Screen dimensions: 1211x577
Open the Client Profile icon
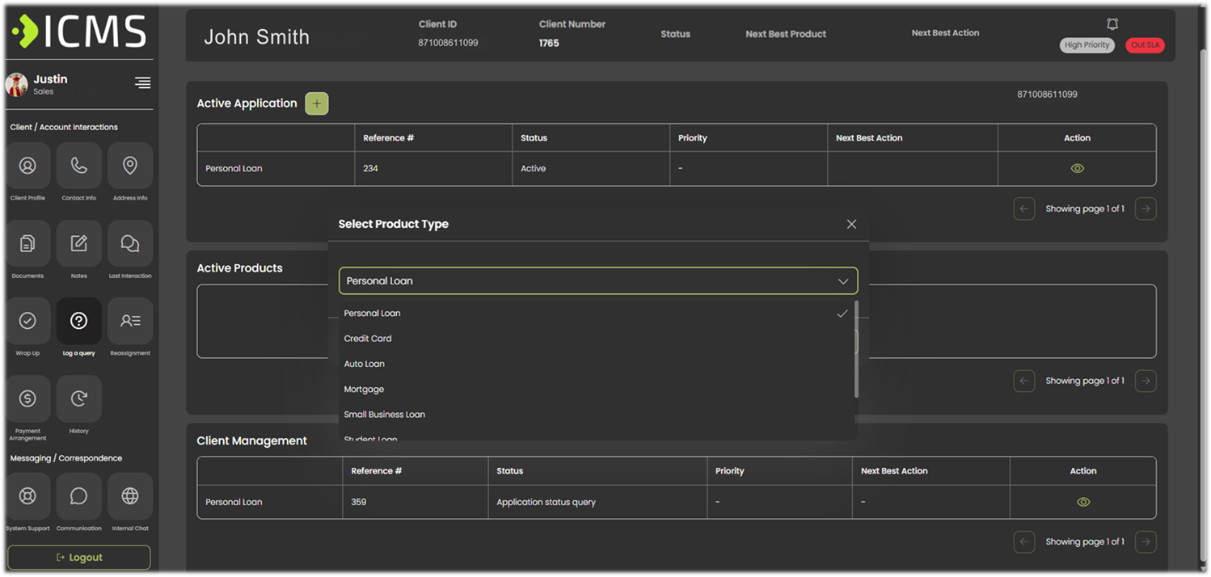pos(27,166)
